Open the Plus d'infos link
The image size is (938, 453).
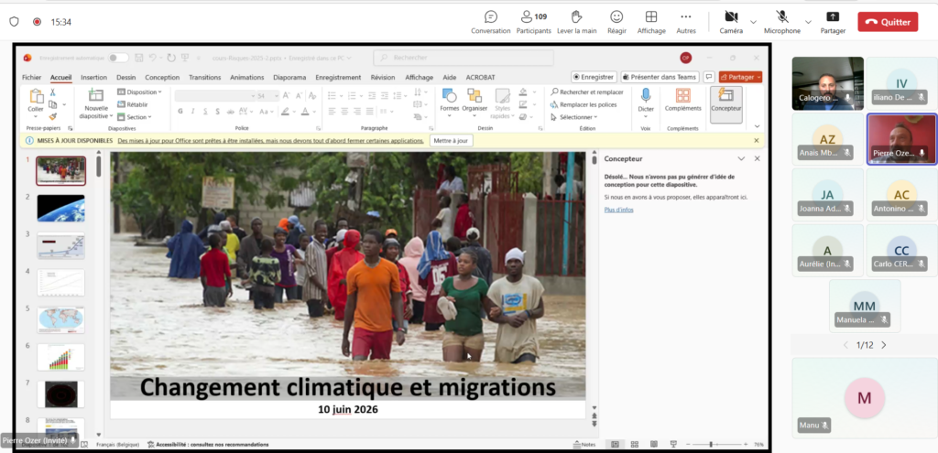(618, 210)
